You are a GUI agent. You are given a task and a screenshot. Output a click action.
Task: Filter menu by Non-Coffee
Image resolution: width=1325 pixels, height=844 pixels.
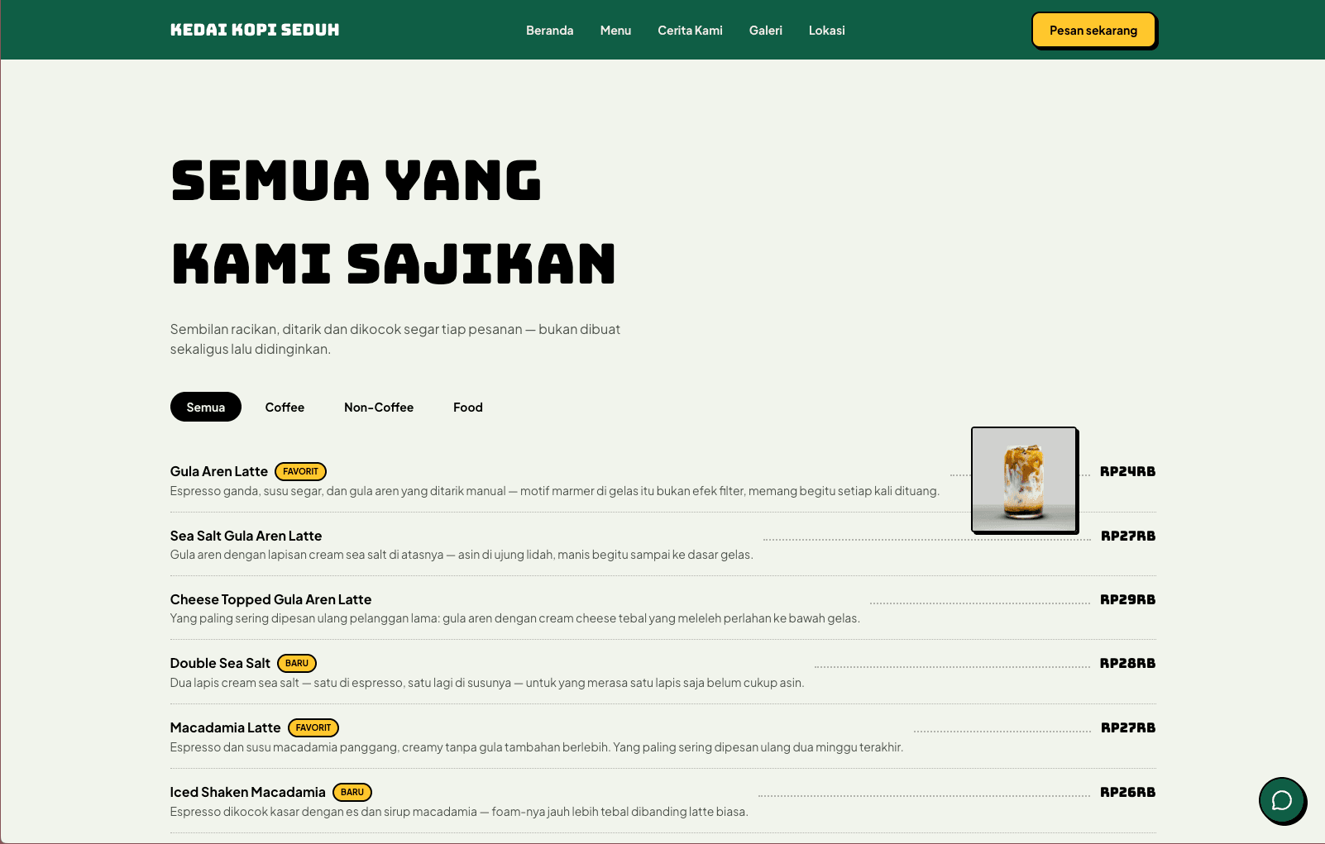[379, 407]
